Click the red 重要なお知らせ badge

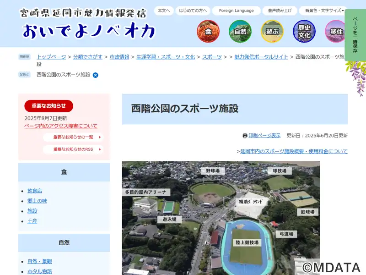(x=49, y=106)
